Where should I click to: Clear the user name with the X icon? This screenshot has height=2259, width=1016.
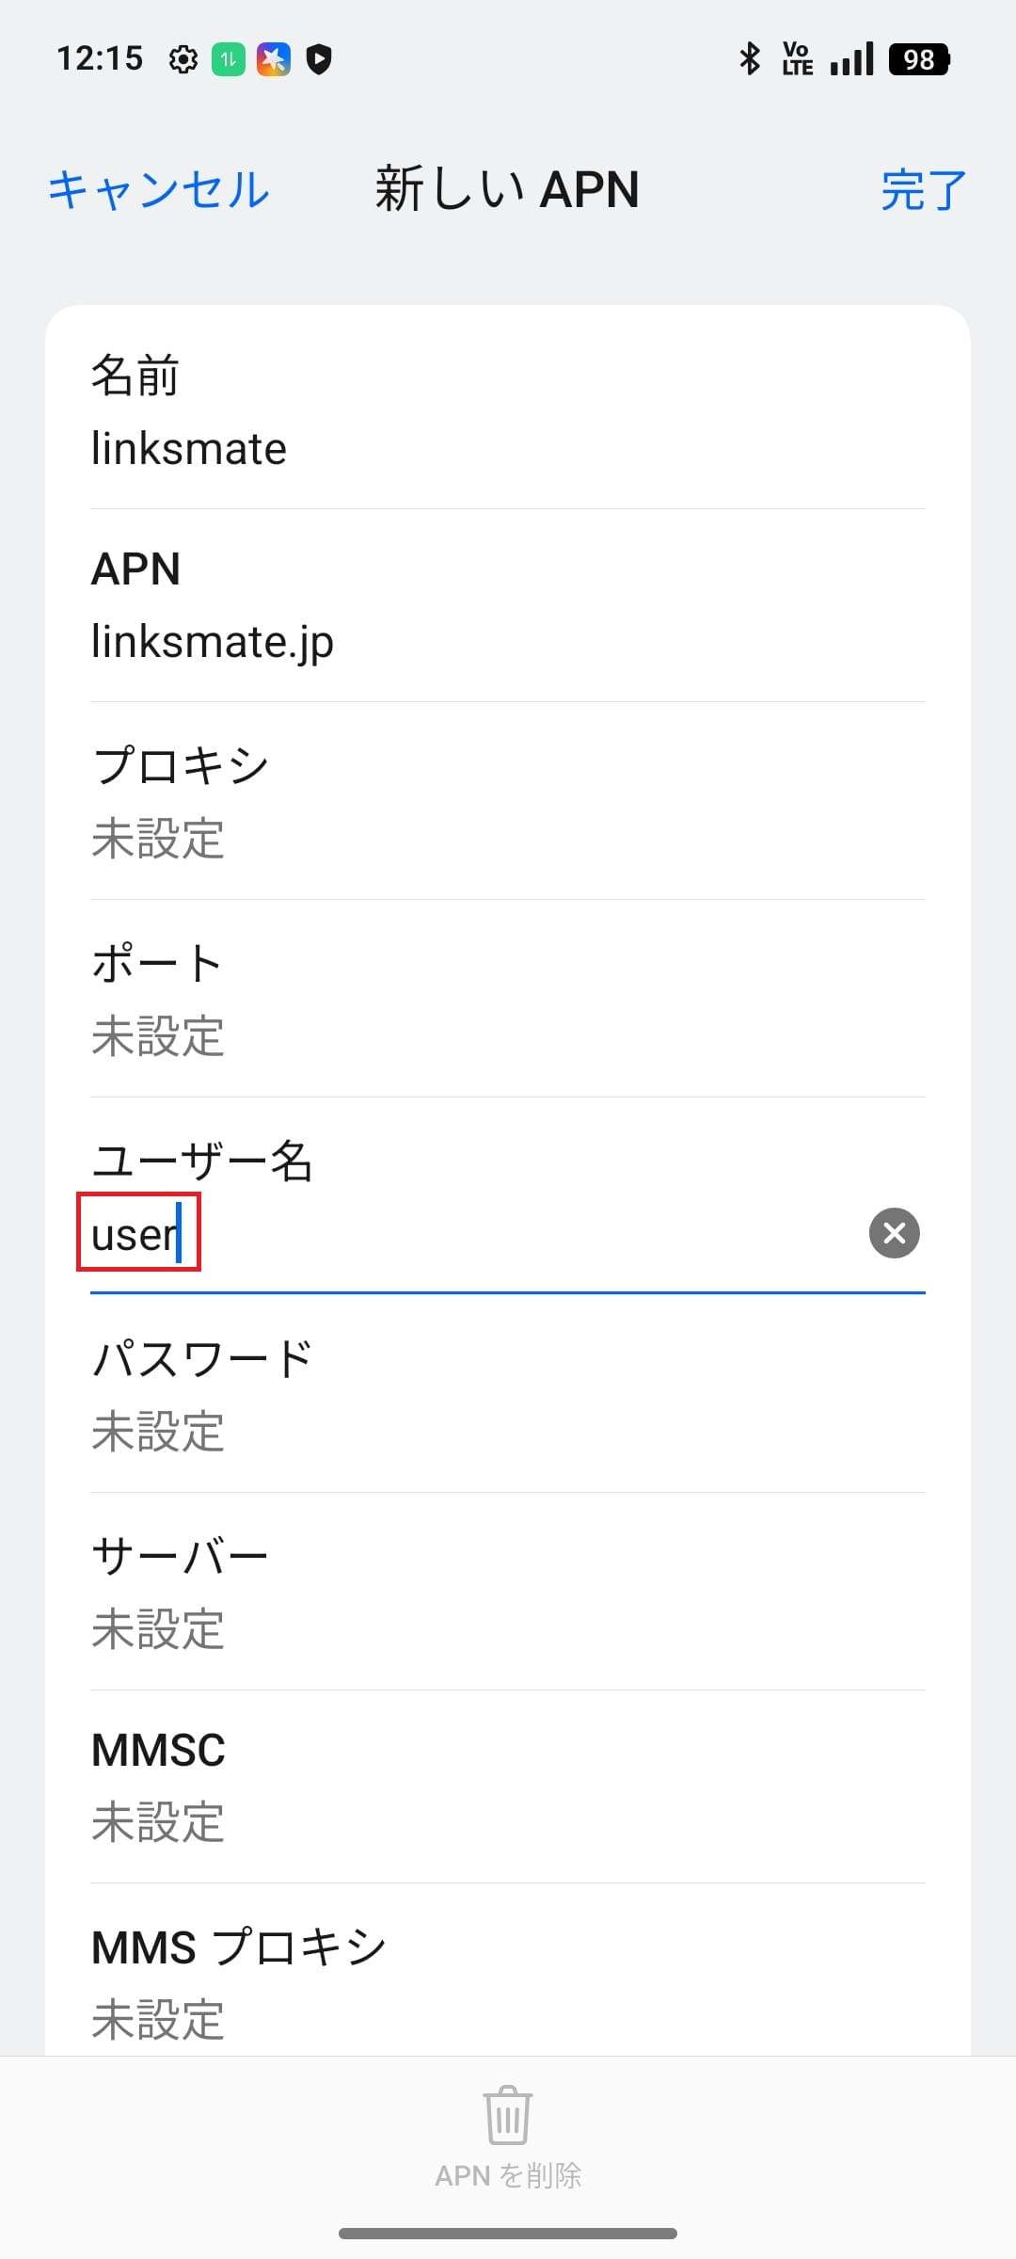[x=892, y=1234]
